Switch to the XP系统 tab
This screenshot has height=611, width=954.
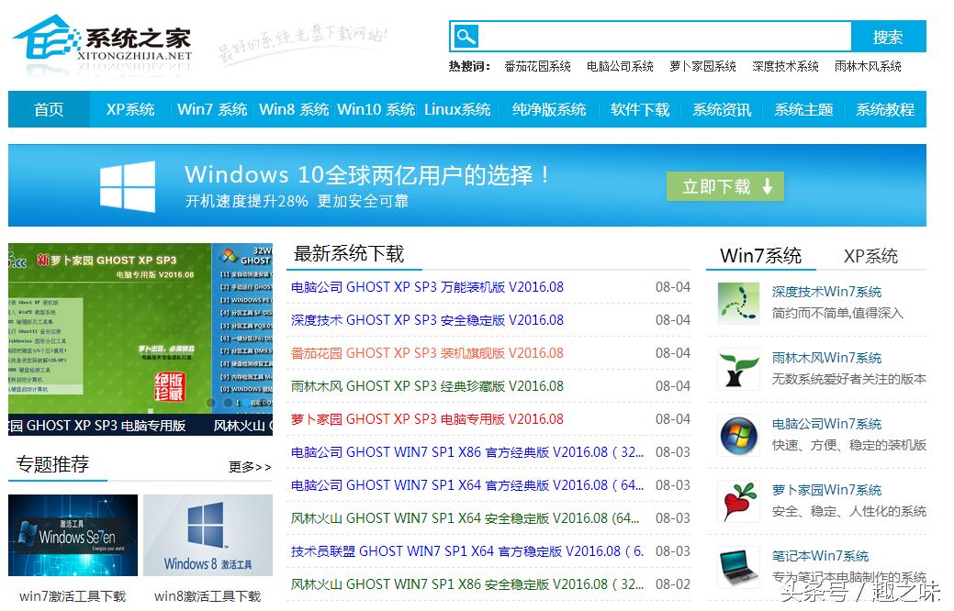[870, 256]
